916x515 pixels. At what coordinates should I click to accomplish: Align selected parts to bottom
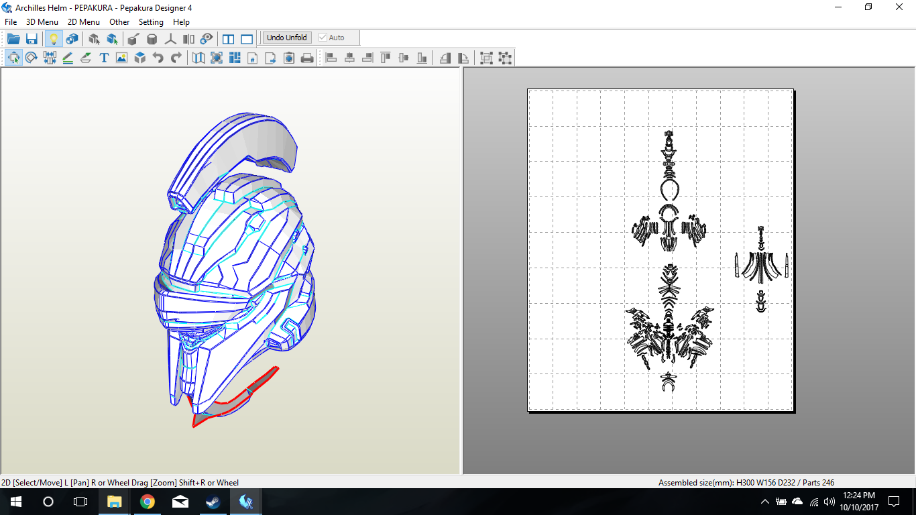(422, 58)
